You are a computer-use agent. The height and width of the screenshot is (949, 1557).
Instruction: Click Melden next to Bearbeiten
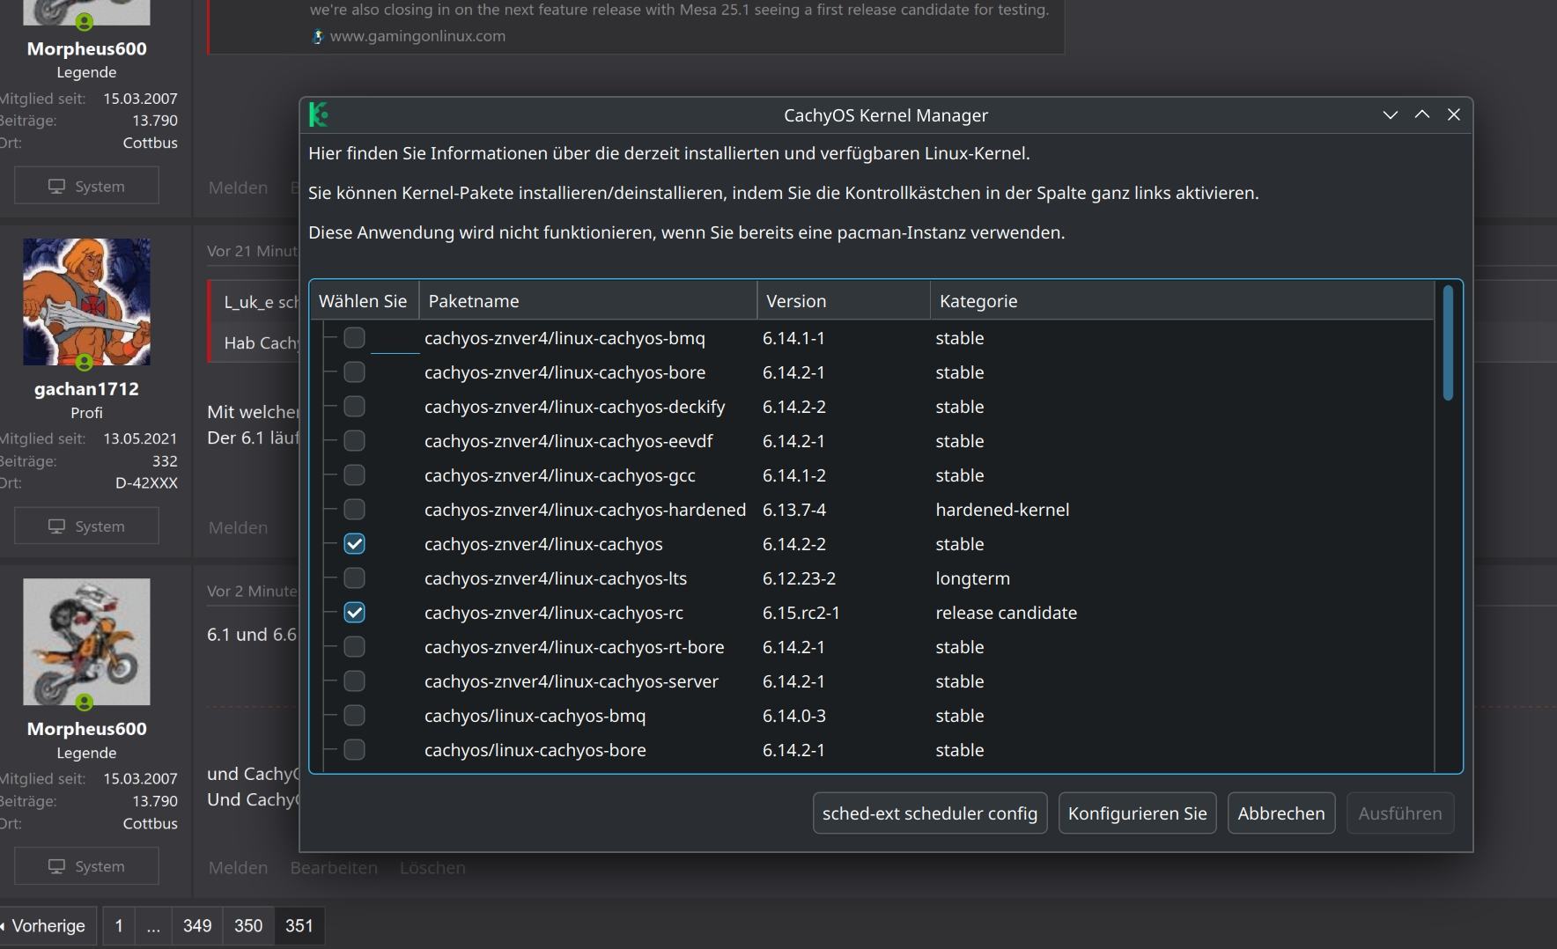coord(238,867)
